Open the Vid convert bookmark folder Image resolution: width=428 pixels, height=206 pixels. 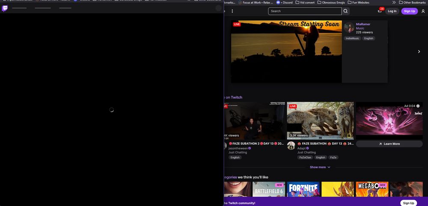(305, 3)
